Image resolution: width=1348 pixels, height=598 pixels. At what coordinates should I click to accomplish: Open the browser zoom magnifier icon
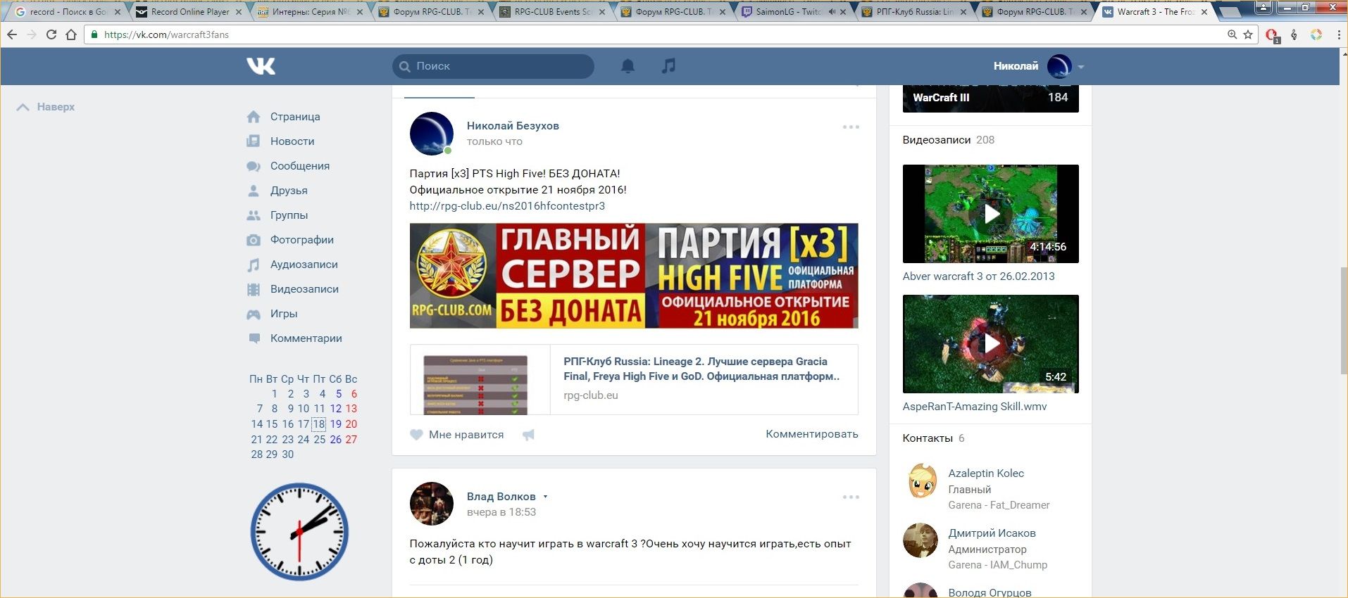click(x=1232, y=34)
